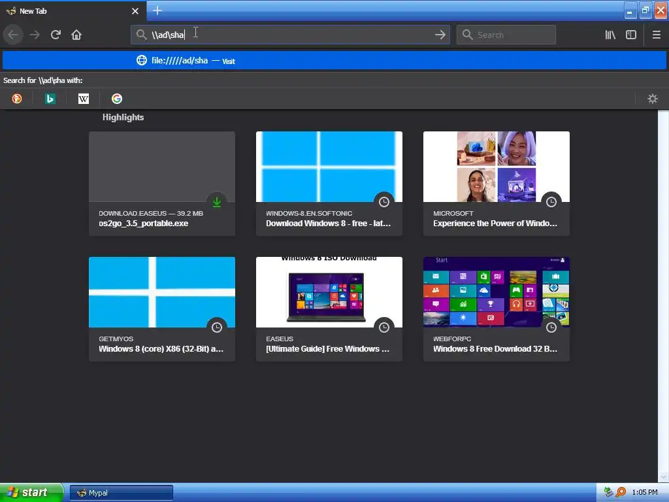Visit the file://///ad/sha suggestion
The width and height of the screenshot is (669, 502).
[x=334, y=60]
